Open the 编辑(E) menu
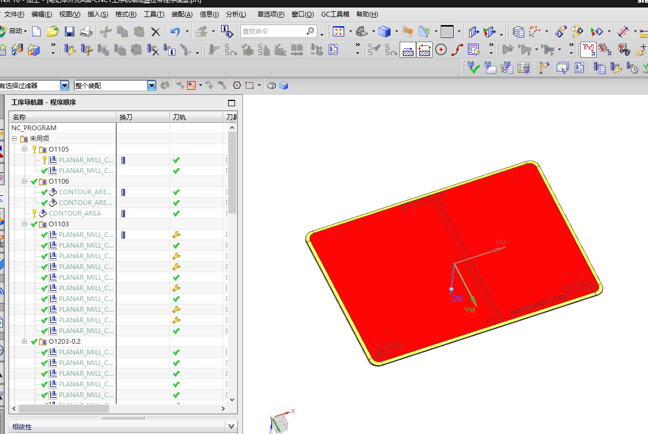 [x=42, y=14]
